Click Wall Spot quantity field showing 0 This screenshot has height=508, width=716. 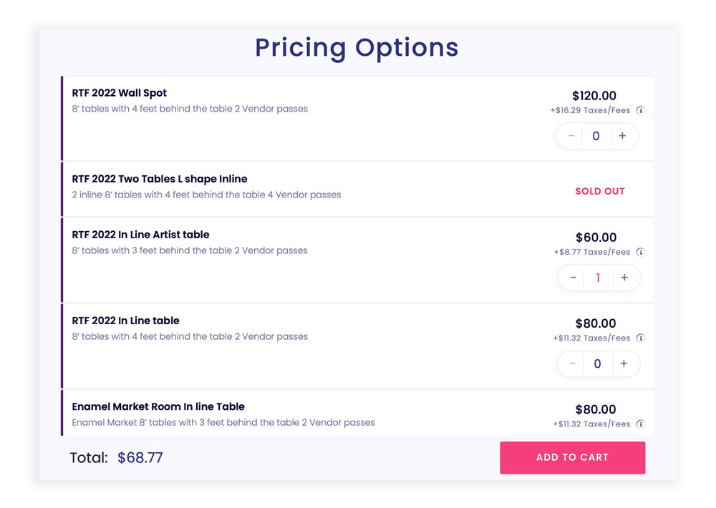[596, 136]
